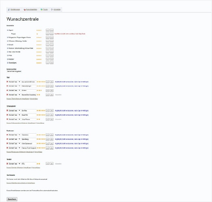Open Vorschläge link under Regisseur section

click(x=38, y=152)
